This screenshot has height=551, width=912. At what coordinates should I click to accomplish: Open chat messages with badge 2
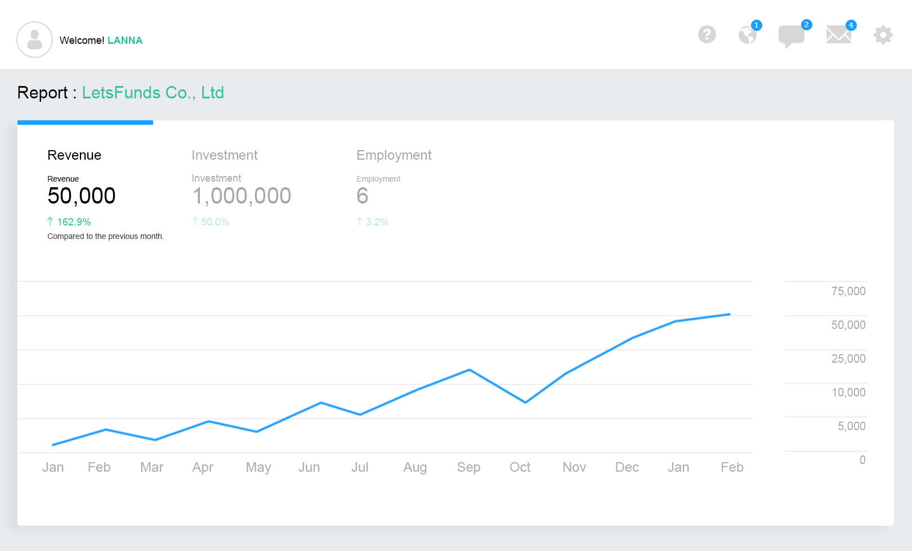coord(791,35)
